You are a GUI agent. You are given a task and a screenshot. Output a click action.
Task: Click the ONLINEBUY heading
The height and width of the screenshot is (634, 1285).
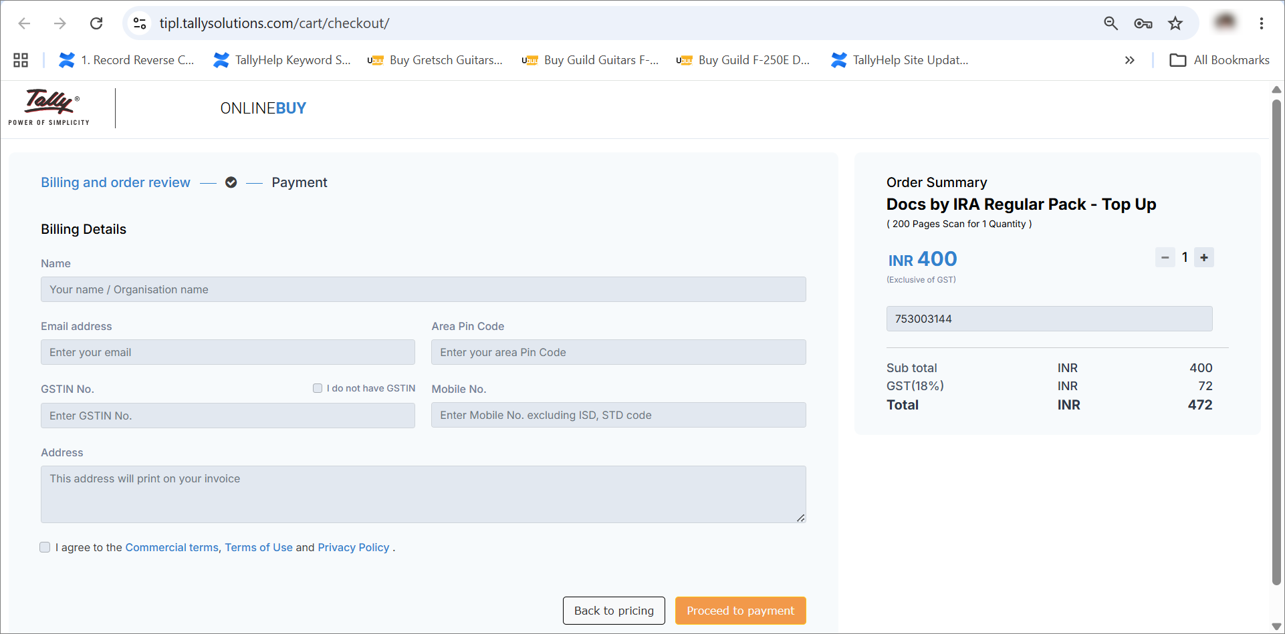coord(263,108)
